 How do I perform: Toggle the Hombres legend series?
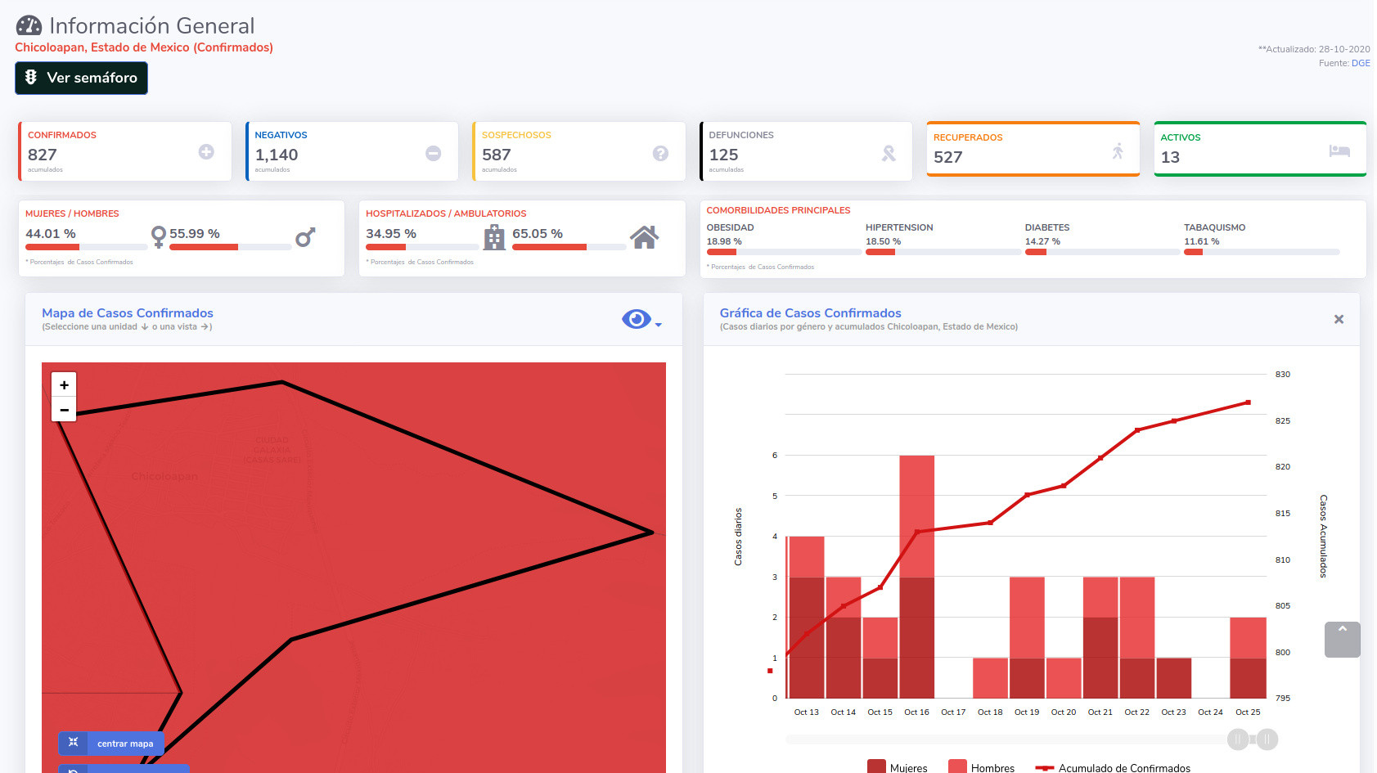coord(981,767)
